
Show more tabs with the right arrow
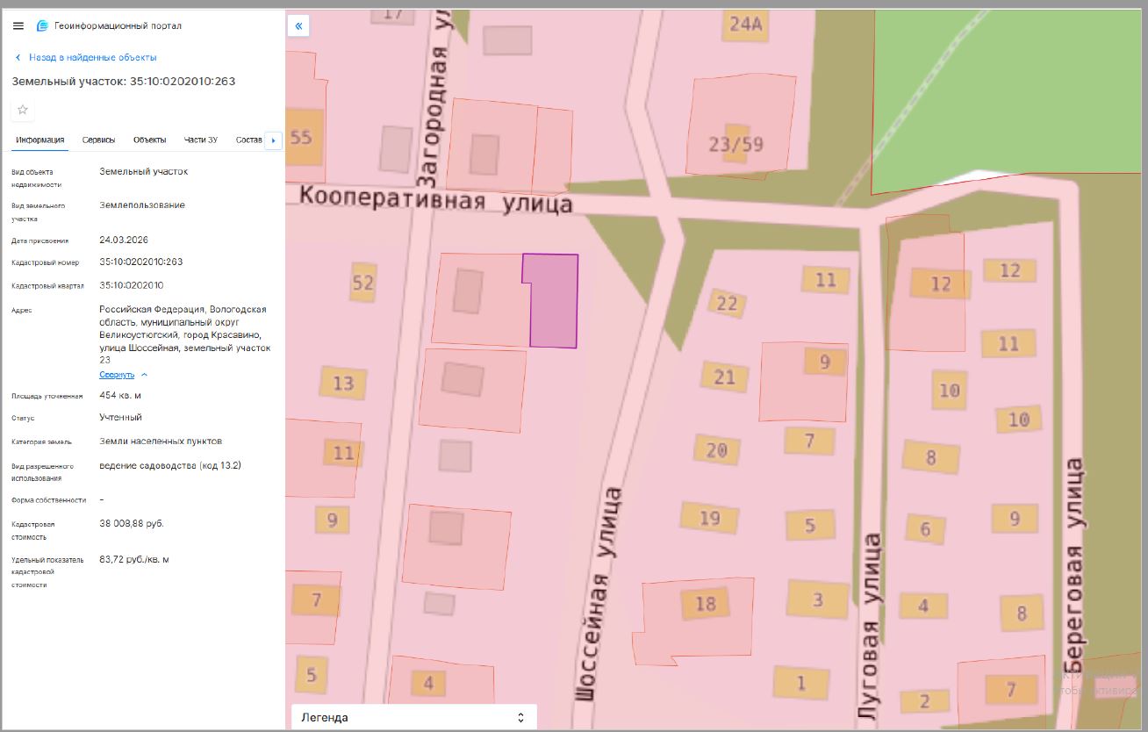(273, 140)
